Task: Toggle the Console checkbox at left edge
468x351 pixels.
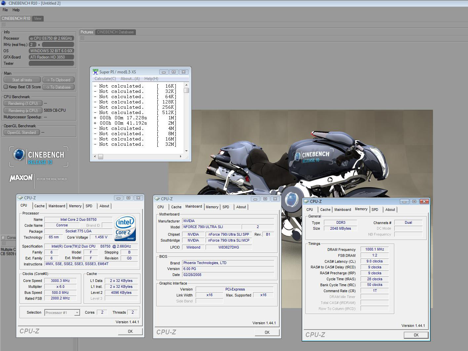Action: pyautogui.click(x=3, y=238)
